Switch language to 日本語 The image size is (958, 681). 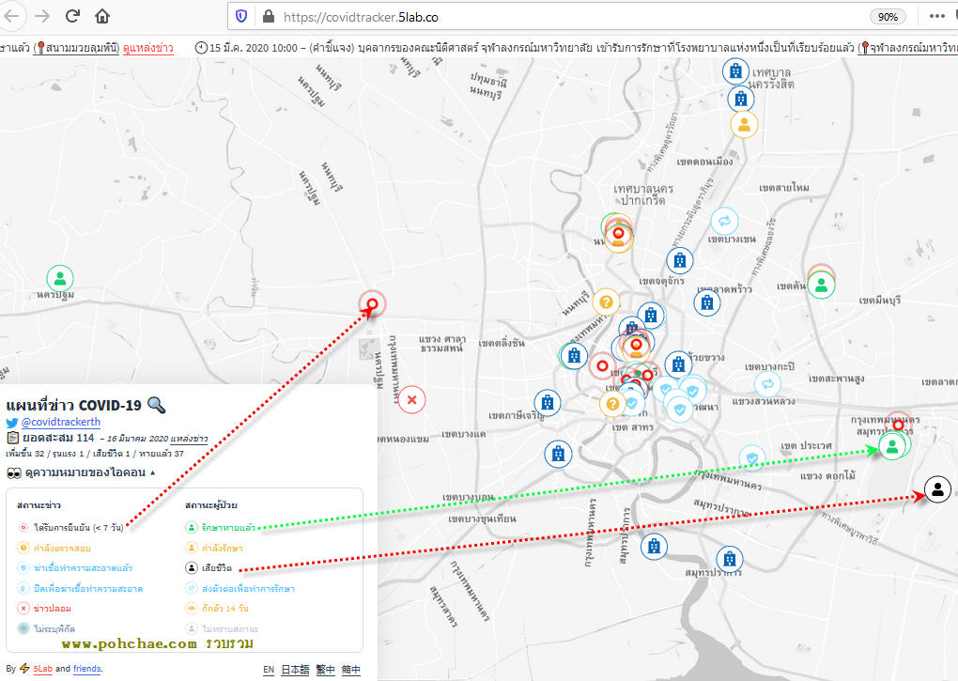(295, 670)
